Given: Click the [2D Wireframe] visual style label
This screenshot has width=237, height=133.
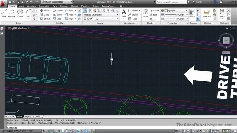Looking at the screenshot, I should coord(21,28).
